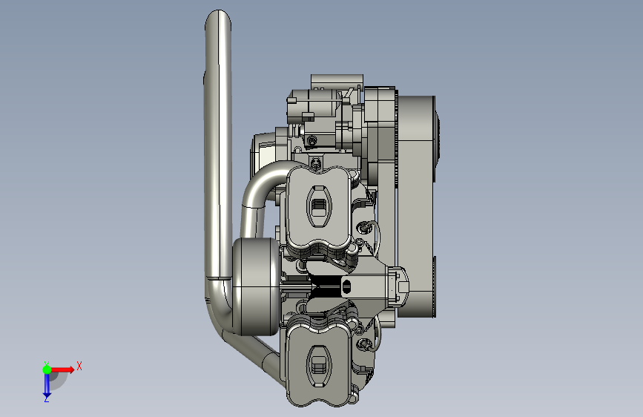Select the large flat fan housing beside the toothed ring
The height and width of the screenshot is (417, 643).
click(416, 206)
